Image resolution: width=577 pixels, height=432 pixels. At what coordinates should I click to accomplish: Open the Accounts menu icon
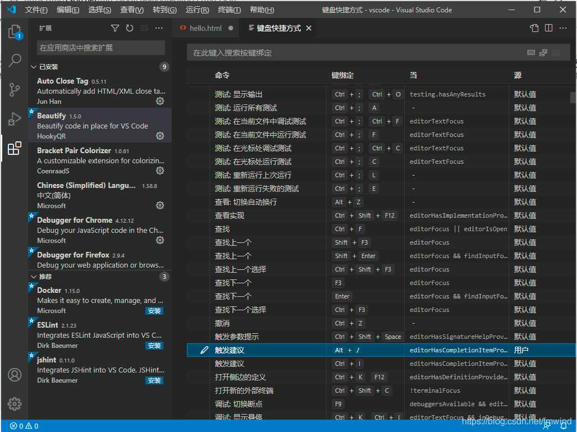click(x=15, y=375)
